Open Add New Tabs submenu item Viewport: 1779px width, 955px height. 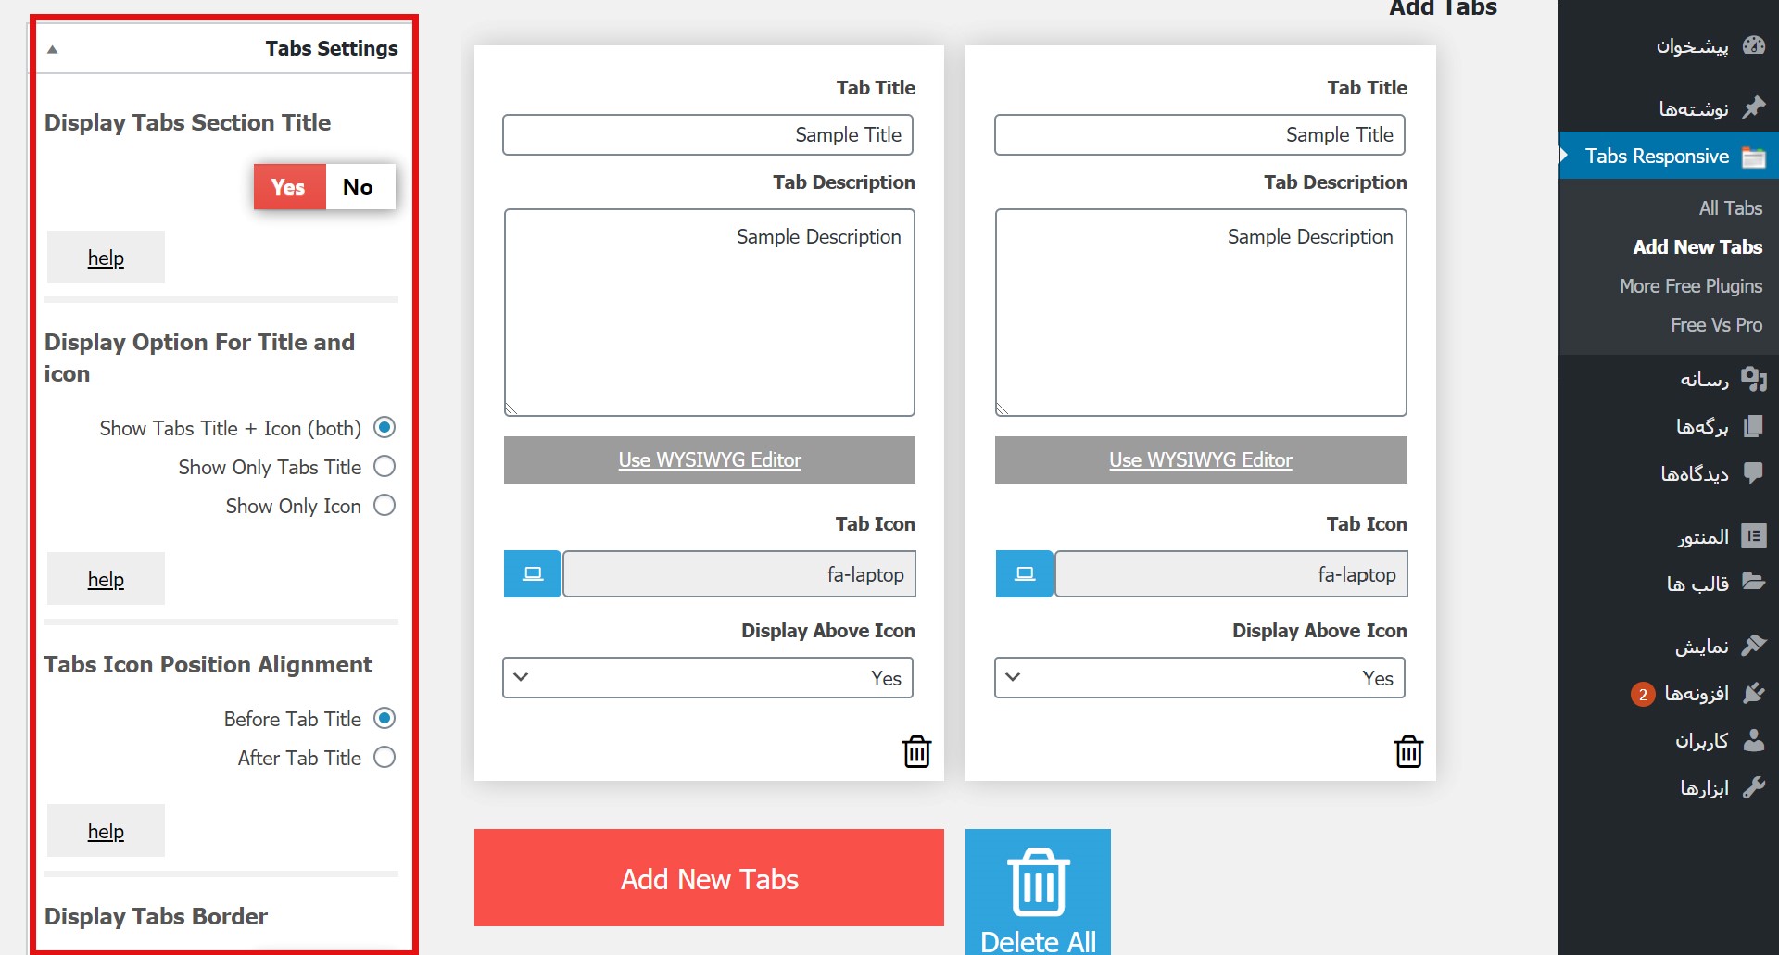point(1697,247)
